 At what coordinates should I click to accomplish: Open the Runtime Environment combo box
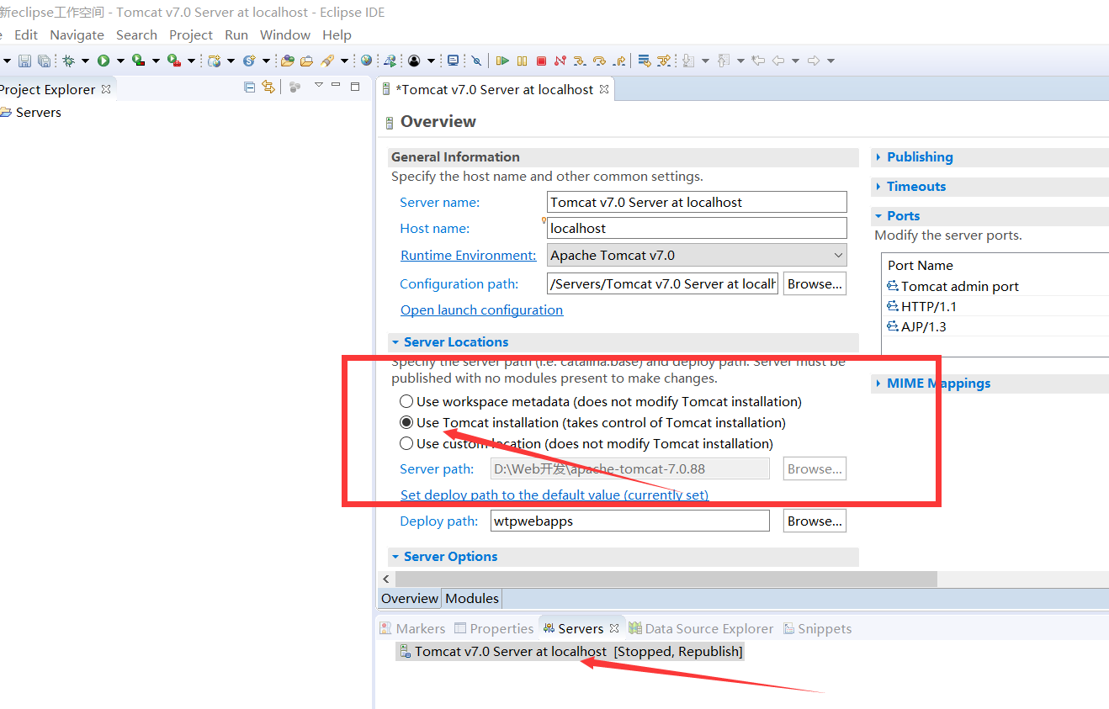[697, 255]
